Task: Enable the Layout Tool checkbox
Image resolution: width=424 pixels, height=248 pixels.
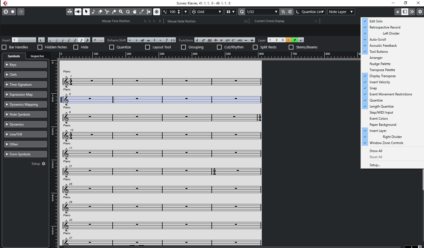Action: pos(148,47)
